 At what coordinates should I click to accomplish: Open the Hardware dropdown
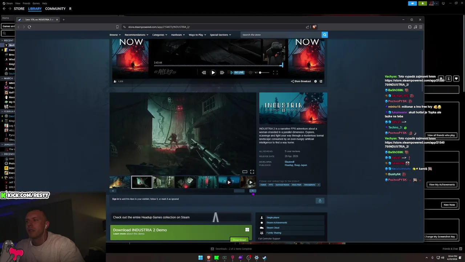(178, 35)
